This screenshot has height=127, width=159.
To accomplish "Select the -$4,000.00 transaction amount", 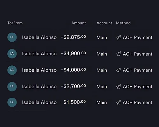I will coord(73,70).
